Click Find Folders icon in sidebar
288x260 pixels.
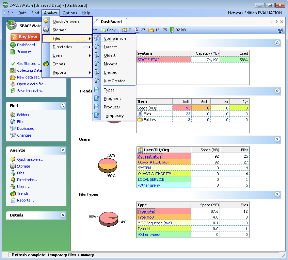pos(13,115)
